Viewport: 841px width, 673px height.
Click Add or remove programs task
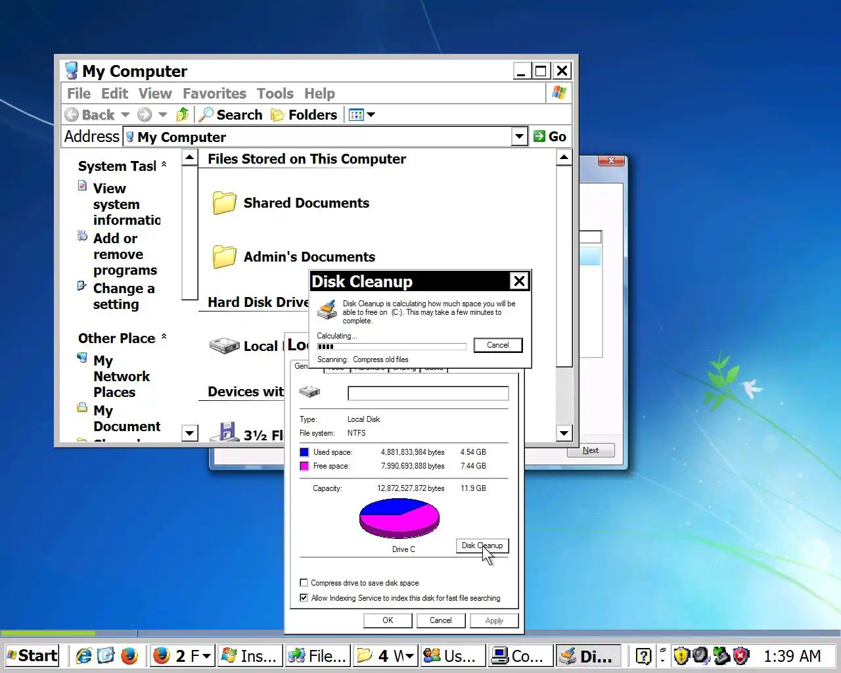[x=125, y=254]
